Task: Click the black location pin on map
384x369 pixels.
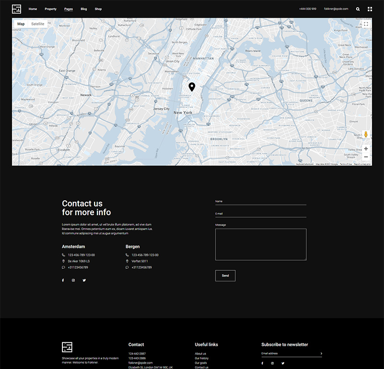Action: coord(192,86)
